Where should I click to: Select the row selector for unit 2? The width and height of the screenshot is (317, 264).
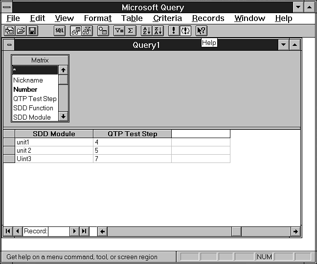point(9,150)
